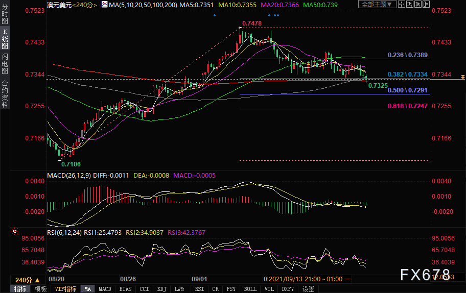The height and width of the screenshot is (293, 466).
Task: Select the VIP指标 tab
Action: click(65, 289)
